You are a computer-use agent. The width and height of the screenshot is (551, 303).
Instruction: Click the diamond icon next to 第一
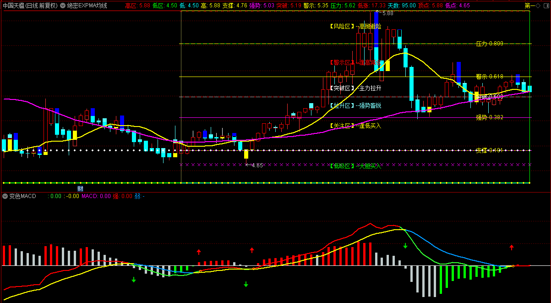click(x=538, y=6)
